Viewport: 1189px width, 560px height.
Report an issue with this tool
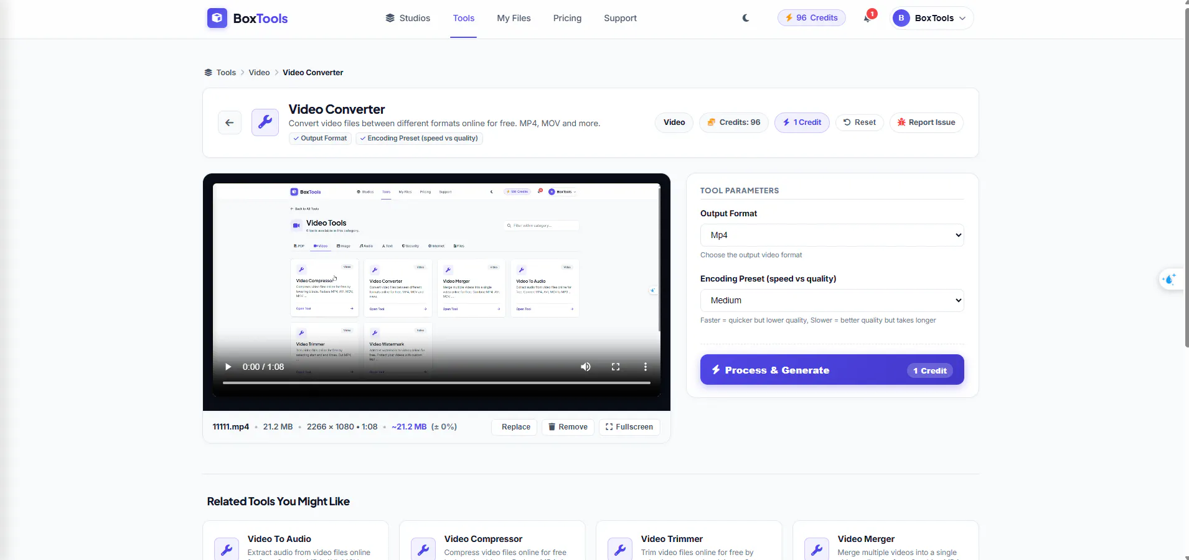tap(926, 122)
